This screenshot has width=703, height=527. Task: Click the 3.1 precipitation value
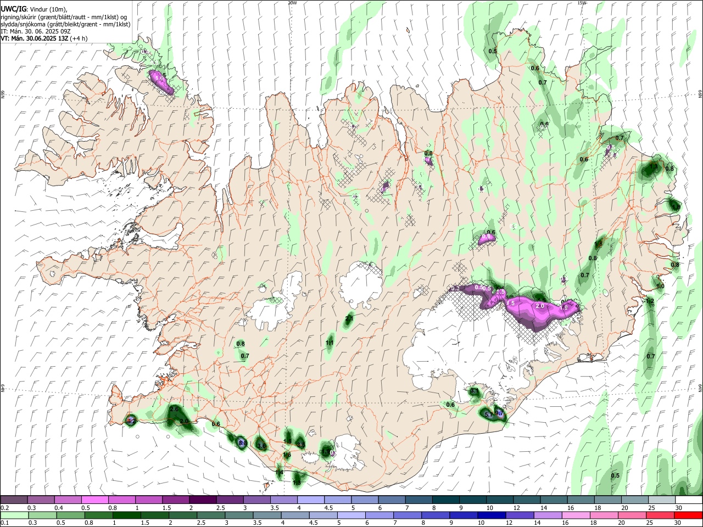click(x=474, y=391)
